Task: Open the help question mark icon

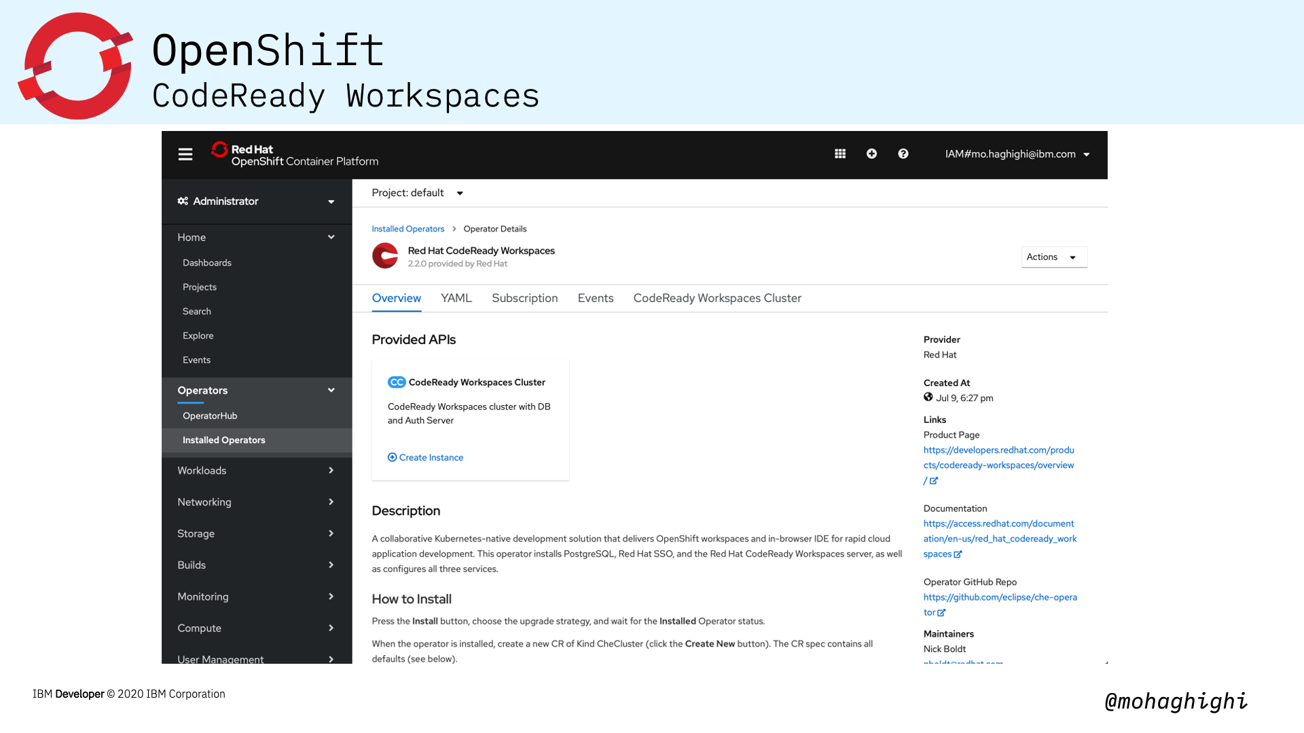Action: (x=903, y=154)
